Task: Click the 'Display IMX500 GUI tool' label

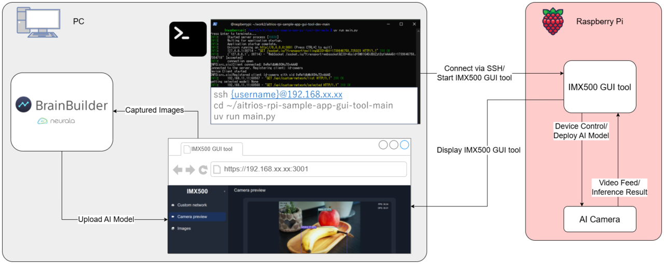Action: click(479, 150)
